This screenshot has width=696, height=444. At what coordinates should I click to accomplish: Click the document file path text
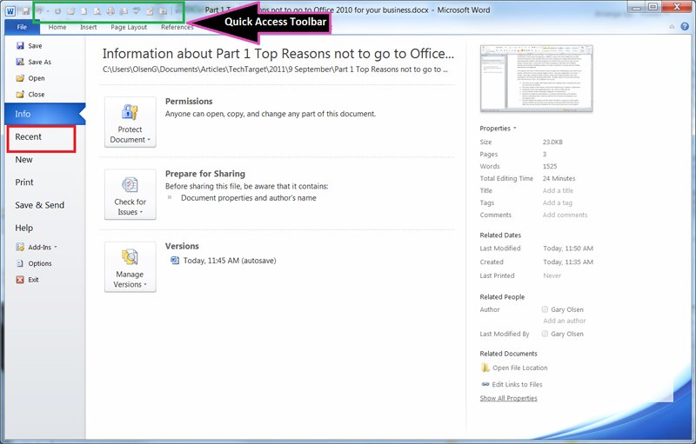click(275, 70)
